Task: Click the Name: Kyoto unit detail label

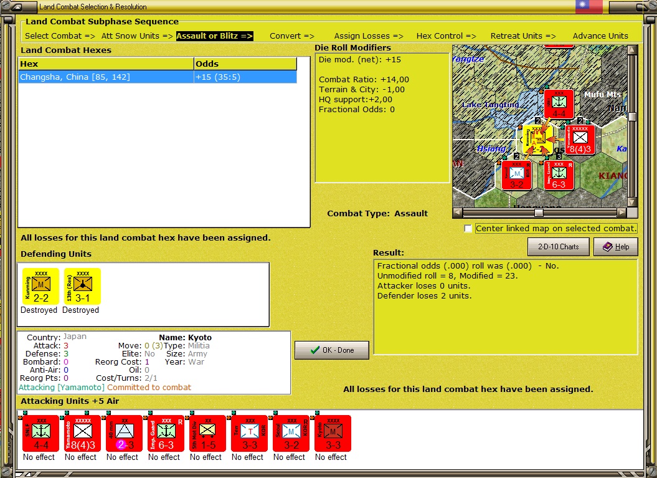Action: pyautogui.click(x=185, y=338)
